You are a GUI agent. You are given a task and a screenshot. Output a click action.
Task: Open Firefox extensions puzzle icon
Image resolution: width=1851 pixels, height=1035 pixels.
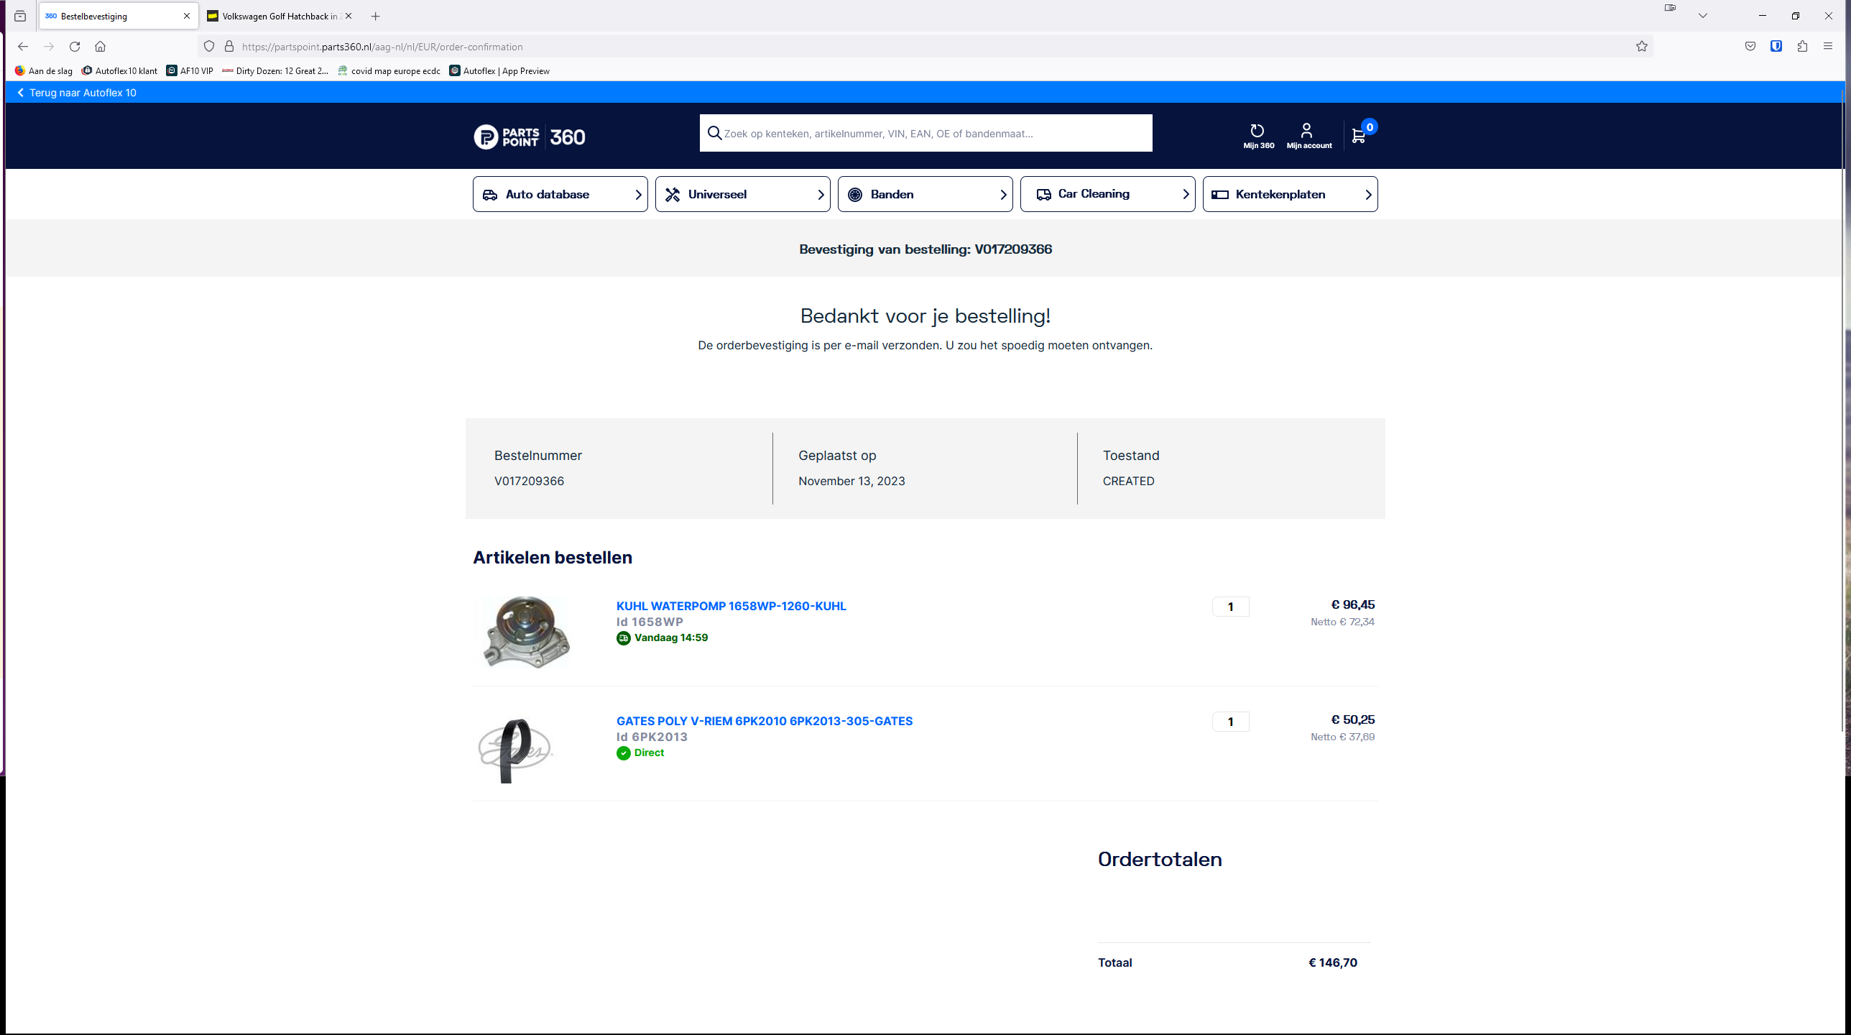tap(1802, 47)
